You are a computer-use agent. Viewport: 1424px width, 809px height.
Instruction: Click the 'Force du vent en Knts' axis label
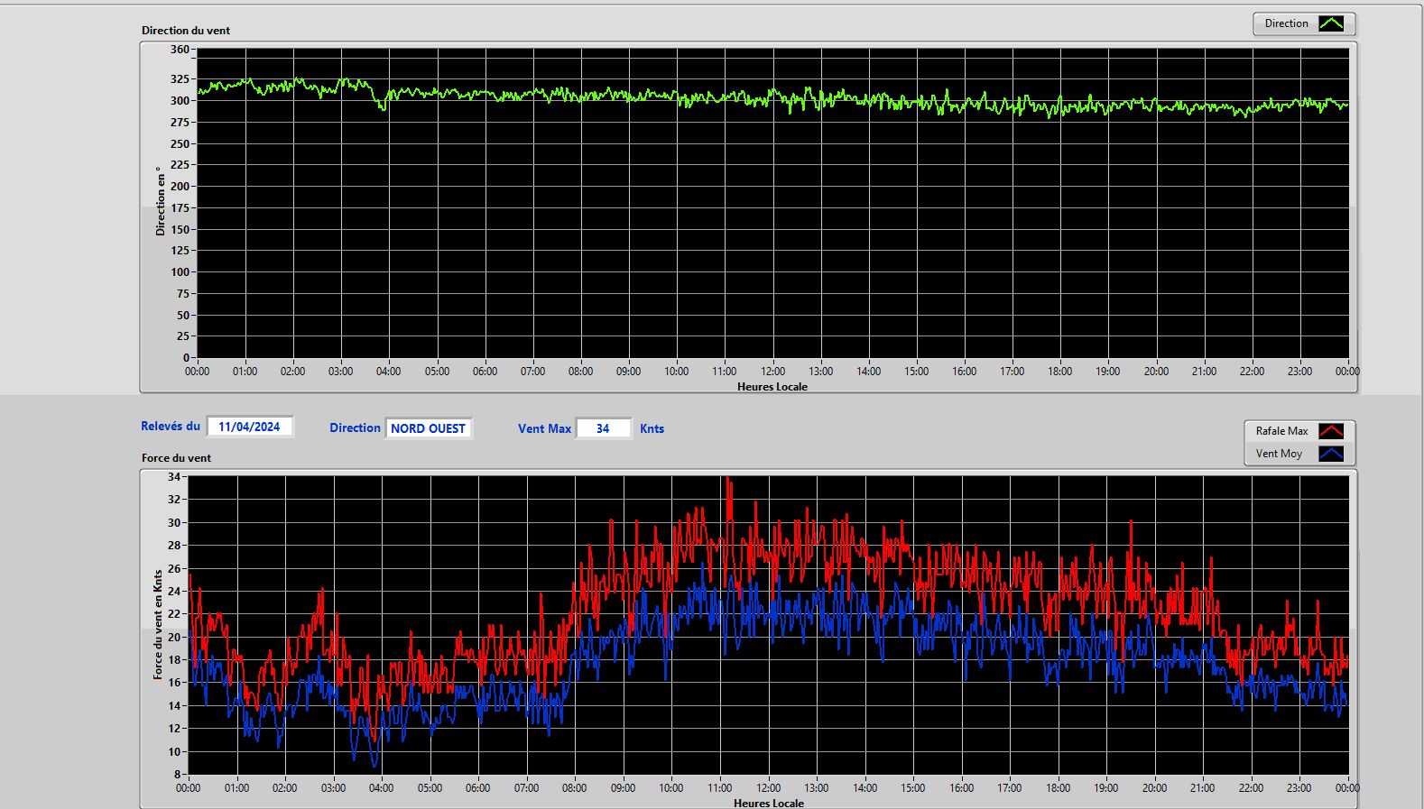(x=158, y=624)
